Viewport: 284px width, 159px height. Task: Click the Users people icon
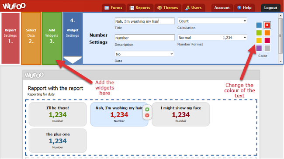tap(187, 8)
